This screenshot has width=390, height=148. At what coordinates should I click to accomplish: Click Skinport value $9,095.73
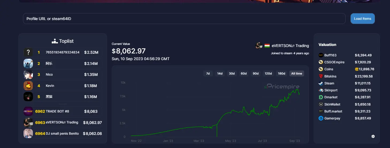[363, 90]
